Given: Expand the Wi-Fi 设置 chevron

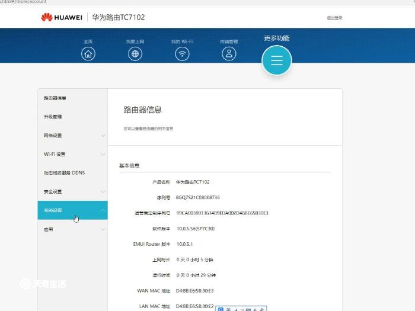Looking at the screenshot, I should [x=103, y=154].
